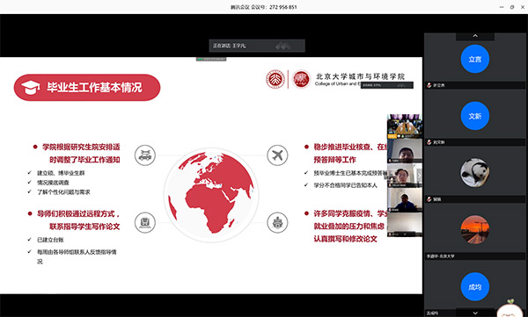Viewport: 528px width, 317px height.
Task: Click the graduation cap icon in title
Action: pyautogui.click(x=30, y=88)
